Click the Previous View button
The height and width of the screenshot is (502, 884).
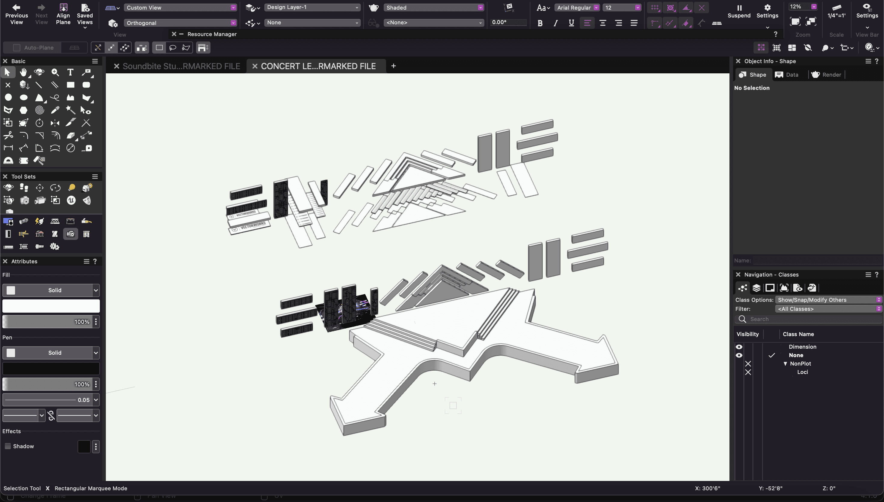[x=16, y=14]
